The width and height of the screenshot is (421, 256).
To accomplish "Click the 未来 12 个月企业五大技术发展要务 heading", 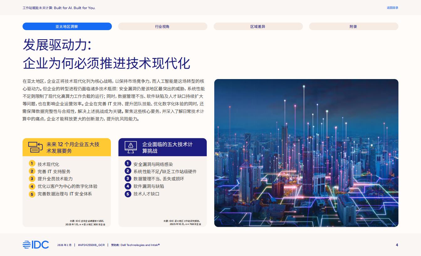I will pos(73,147).
